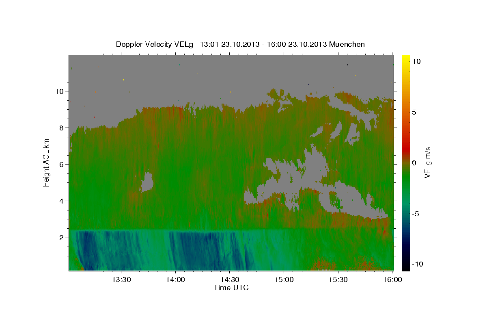The image size is (487, 325).
Task: Click the colorbar tick label -5
Action: pos(416,214)
